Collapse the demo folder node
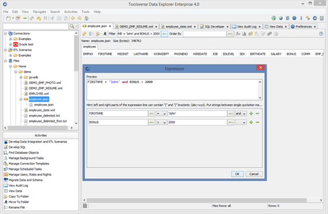This screenshot has height=214, width=328. click(16, 72)
